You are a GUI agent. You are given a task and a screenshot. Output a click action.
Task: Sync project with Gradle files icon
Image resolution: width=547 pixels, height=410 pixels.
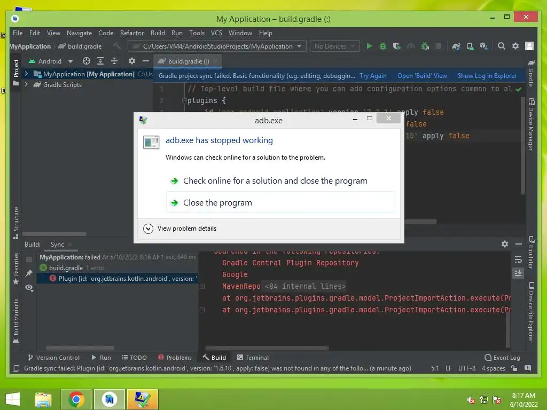456,46
